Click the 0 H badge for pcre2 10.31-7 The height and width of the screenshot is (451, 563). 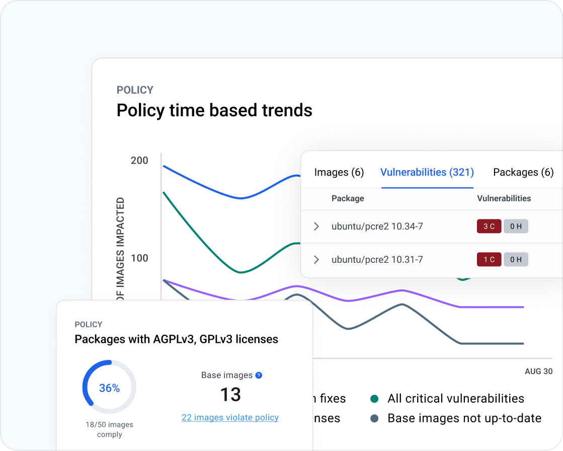[516, 260]
